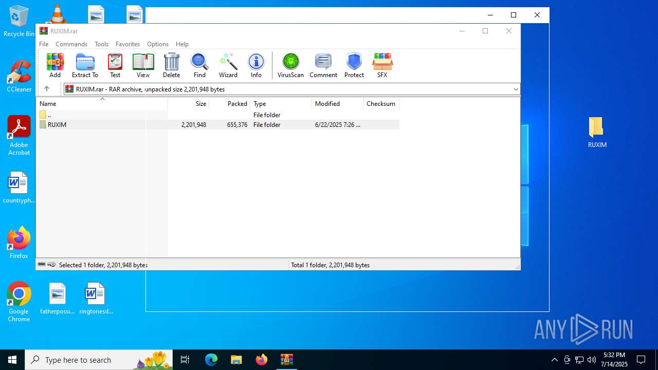This screenshot has width=658, height=370.
Task: Open Firefox from the taskbar
Action: coord(262,360)
